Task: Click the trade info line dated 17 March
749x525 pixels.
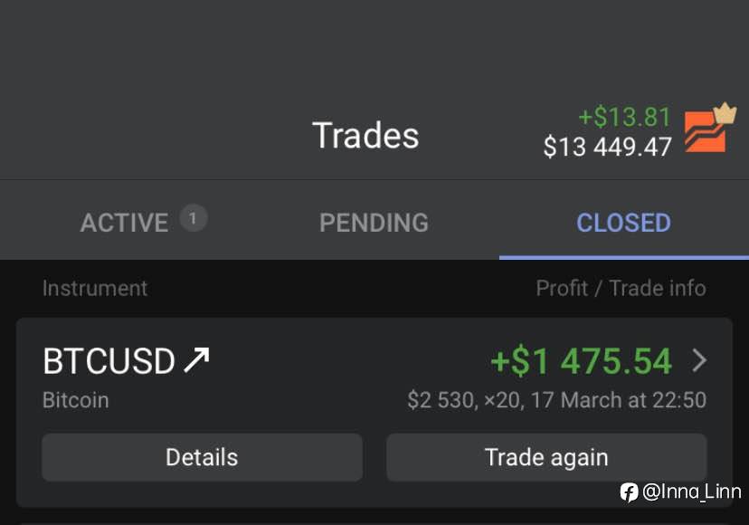Action: pos(556,400)
